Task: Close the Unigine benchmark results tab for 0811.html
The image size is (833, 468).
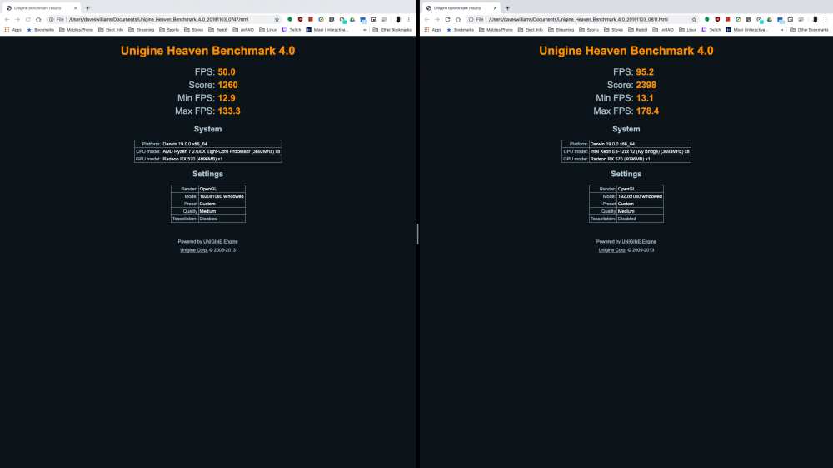Action: click(495, 8)
